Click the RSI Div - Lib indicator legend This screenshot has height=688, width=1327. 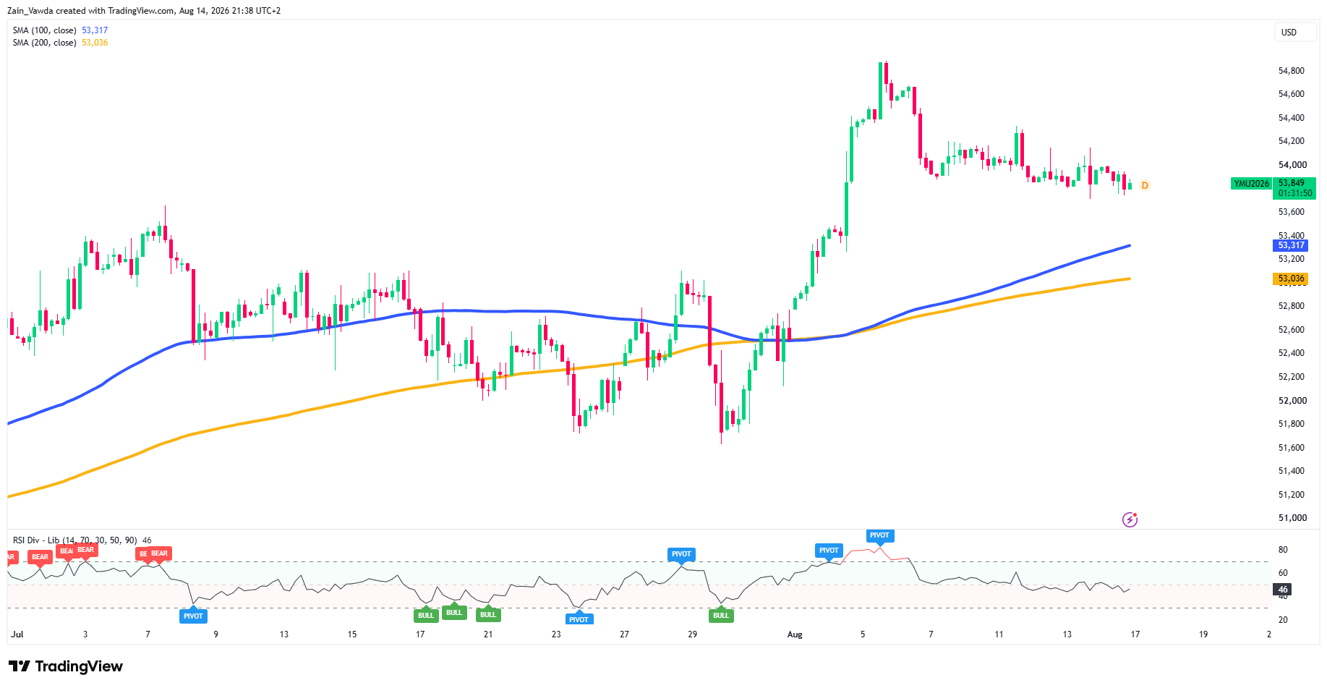tap(82, 540)
